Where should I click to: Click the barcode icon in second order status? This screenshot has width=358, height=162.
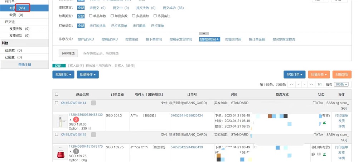[319, 154]
